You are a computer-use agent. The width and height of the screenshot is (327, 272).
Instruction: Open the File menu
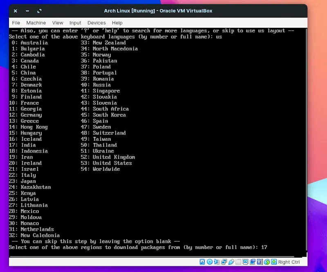pyautogui.click(x=16, y=23)
